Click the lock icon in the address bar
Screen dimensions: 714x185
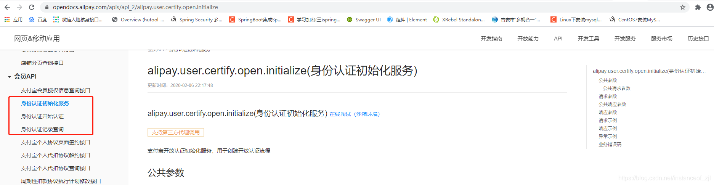tap(47, 7)
